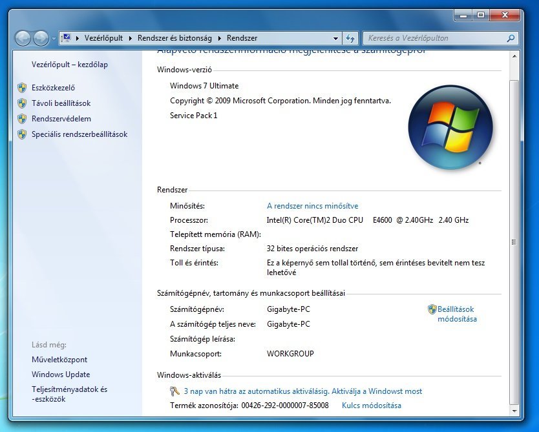The height and width of the screenshot is (432, 539).
Task: Click Gigabyte-PC next to Számítógépnév
Action: tap(288, 309)
